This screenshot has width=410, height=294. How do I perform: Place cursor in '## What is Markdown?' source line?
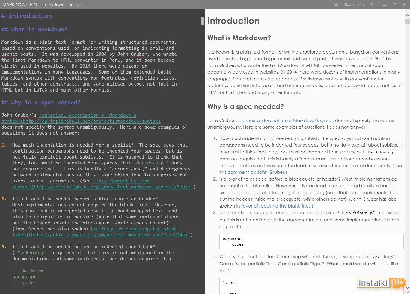click(34, 30)
